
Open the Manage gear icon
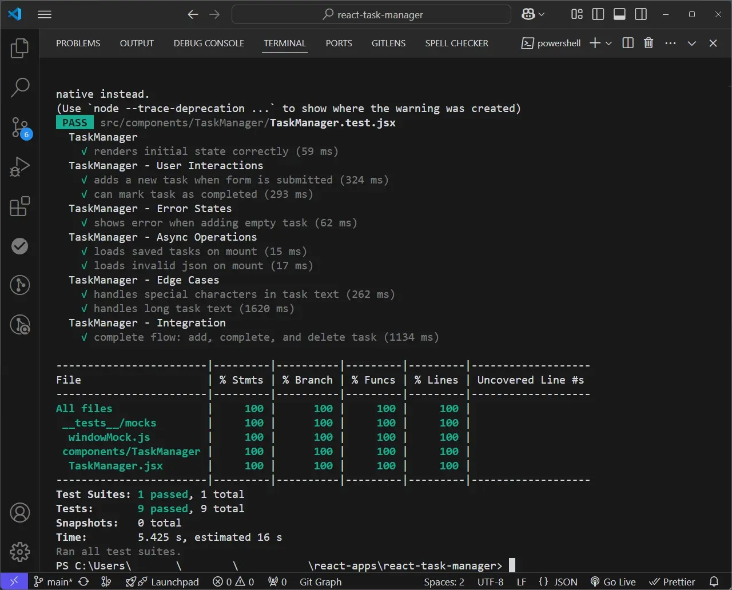[20, 552]
